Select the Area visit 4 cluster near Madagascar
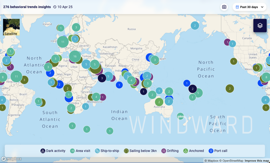Viewport: 270px width, 163px height. point(96,97)
